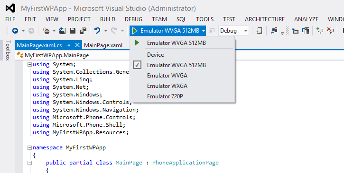Open the Toolbox side panel
344x173 pixels.
[8, 50]
